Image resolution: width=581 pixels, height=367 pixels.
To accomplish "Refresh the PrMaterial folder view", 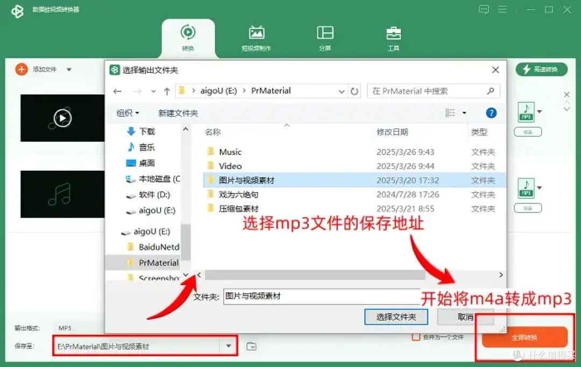I will (x=355, y=91).
